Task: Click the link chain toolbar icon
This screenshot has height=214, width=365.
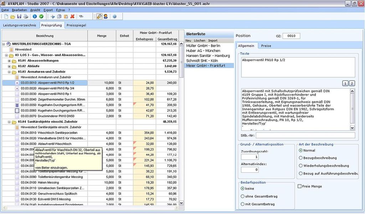Action: 81,16
